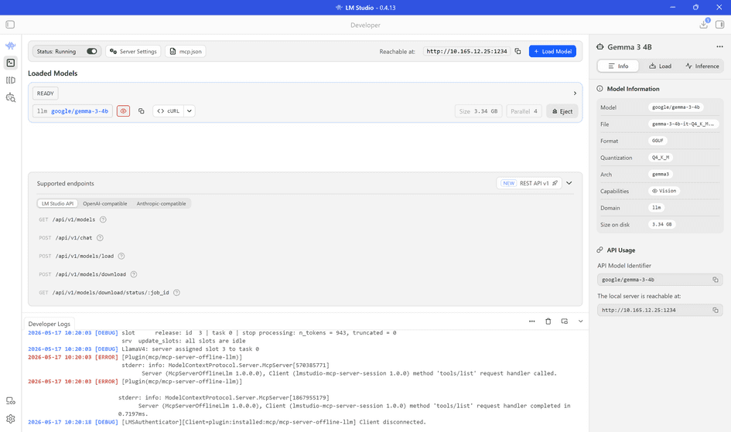Click the Vision capability badge

point(664,191)
